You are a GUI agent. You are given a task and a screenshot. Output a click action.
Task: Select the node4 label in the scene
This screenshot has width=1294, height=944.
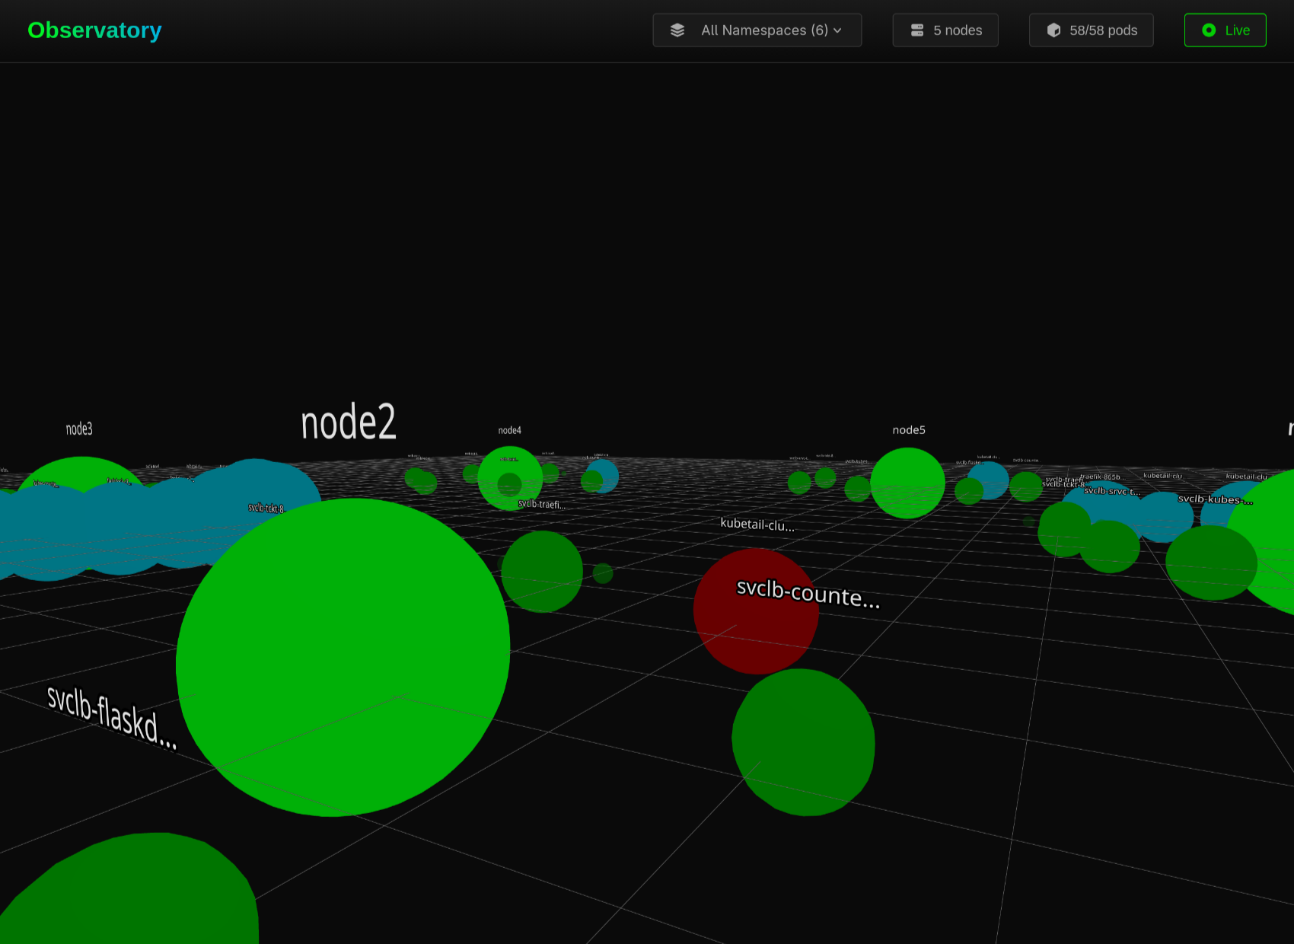point(510,430)
